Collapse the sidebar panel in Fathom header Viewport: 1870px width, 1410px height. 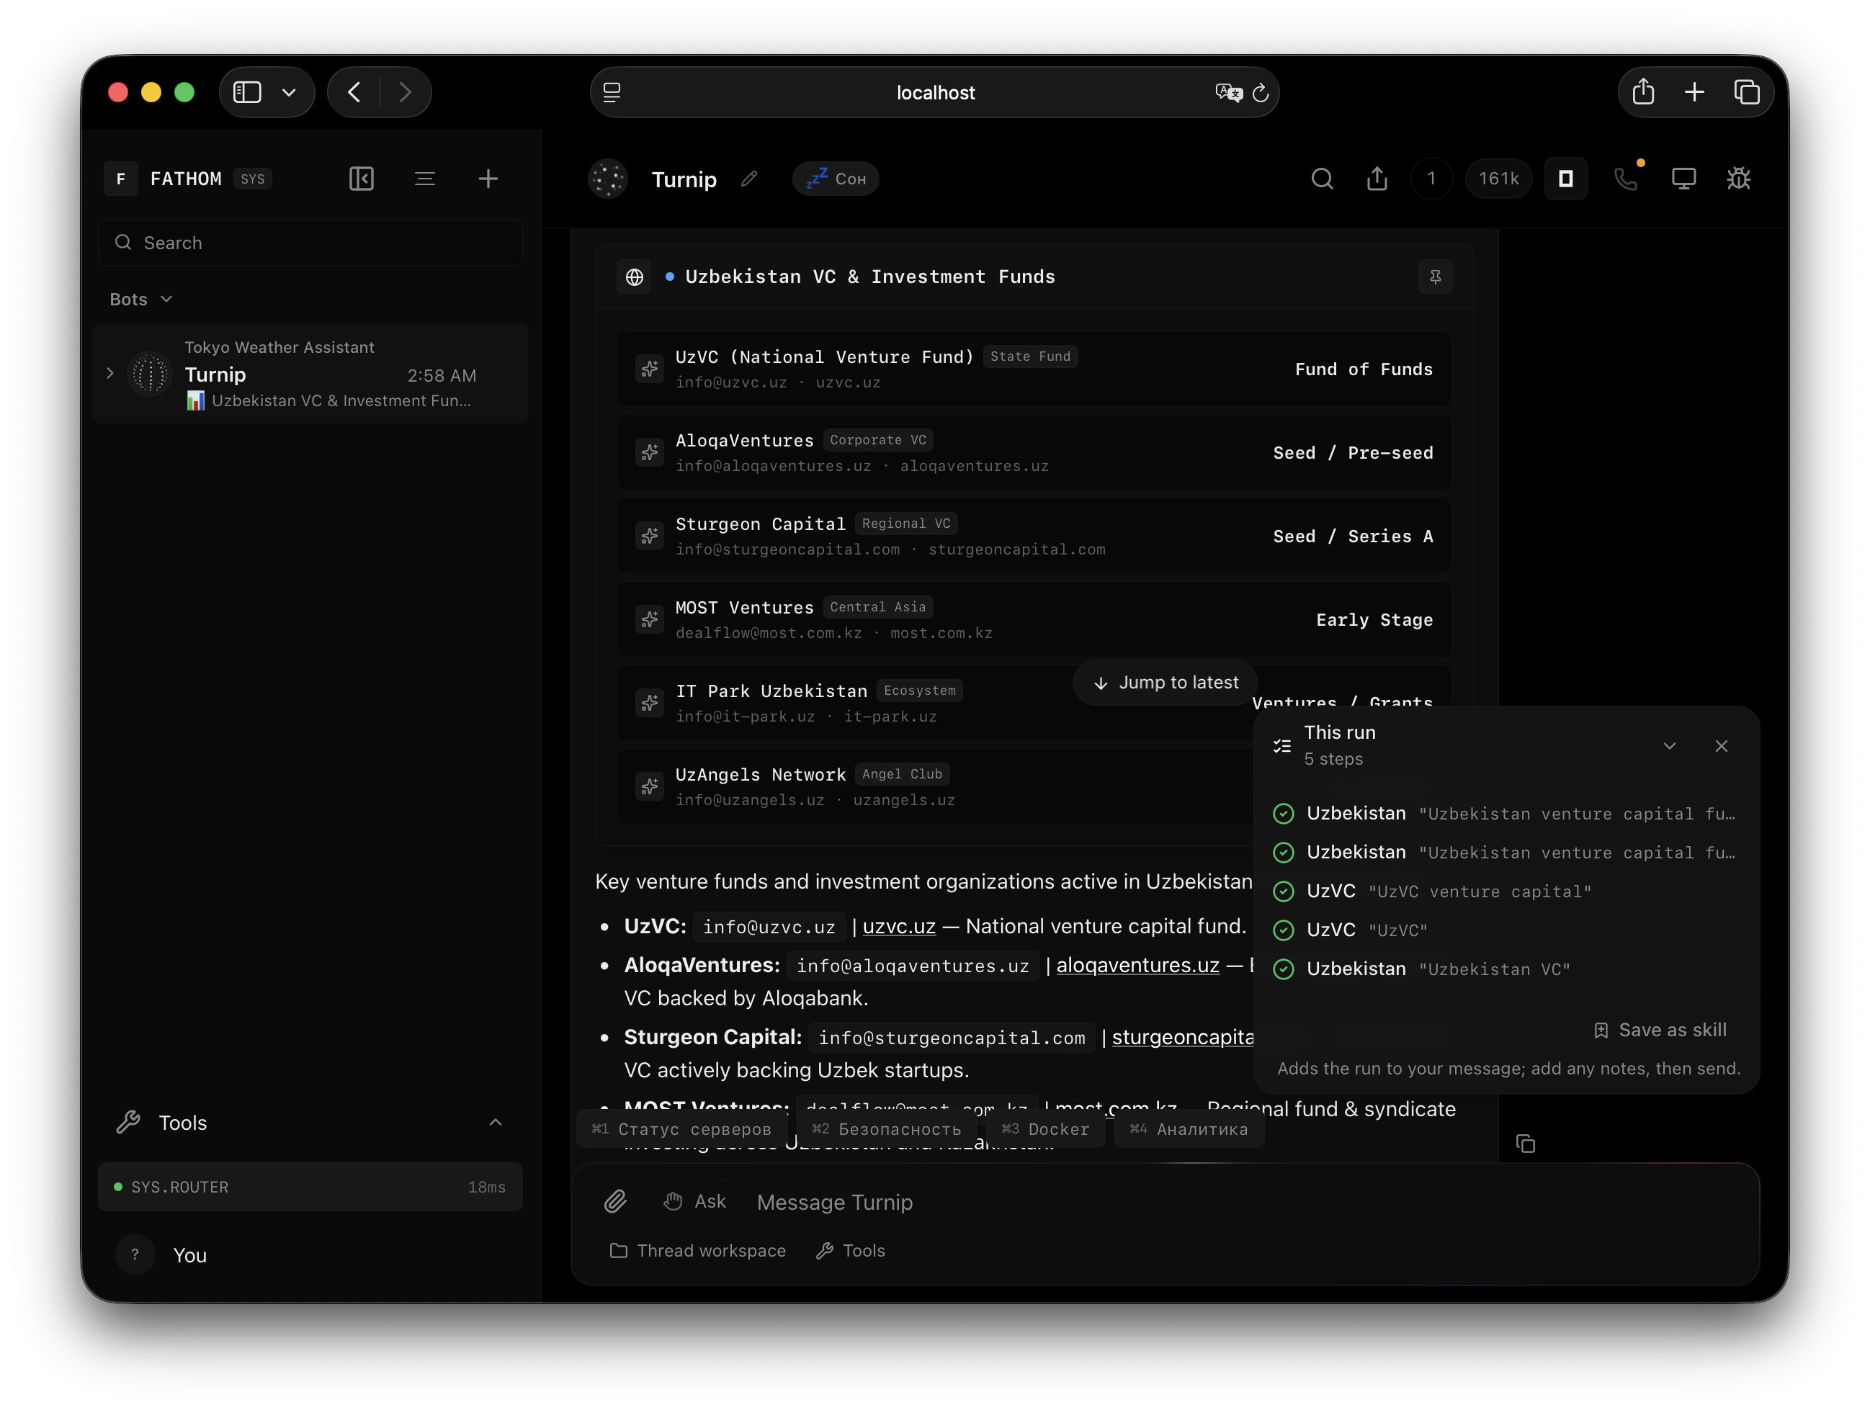(x=361, y=179)
